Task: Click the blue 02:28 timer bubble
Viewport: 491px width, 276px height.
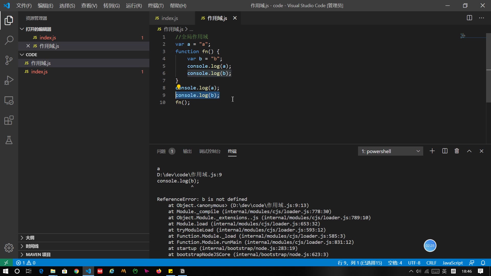Action: click(x=430, y=246)
